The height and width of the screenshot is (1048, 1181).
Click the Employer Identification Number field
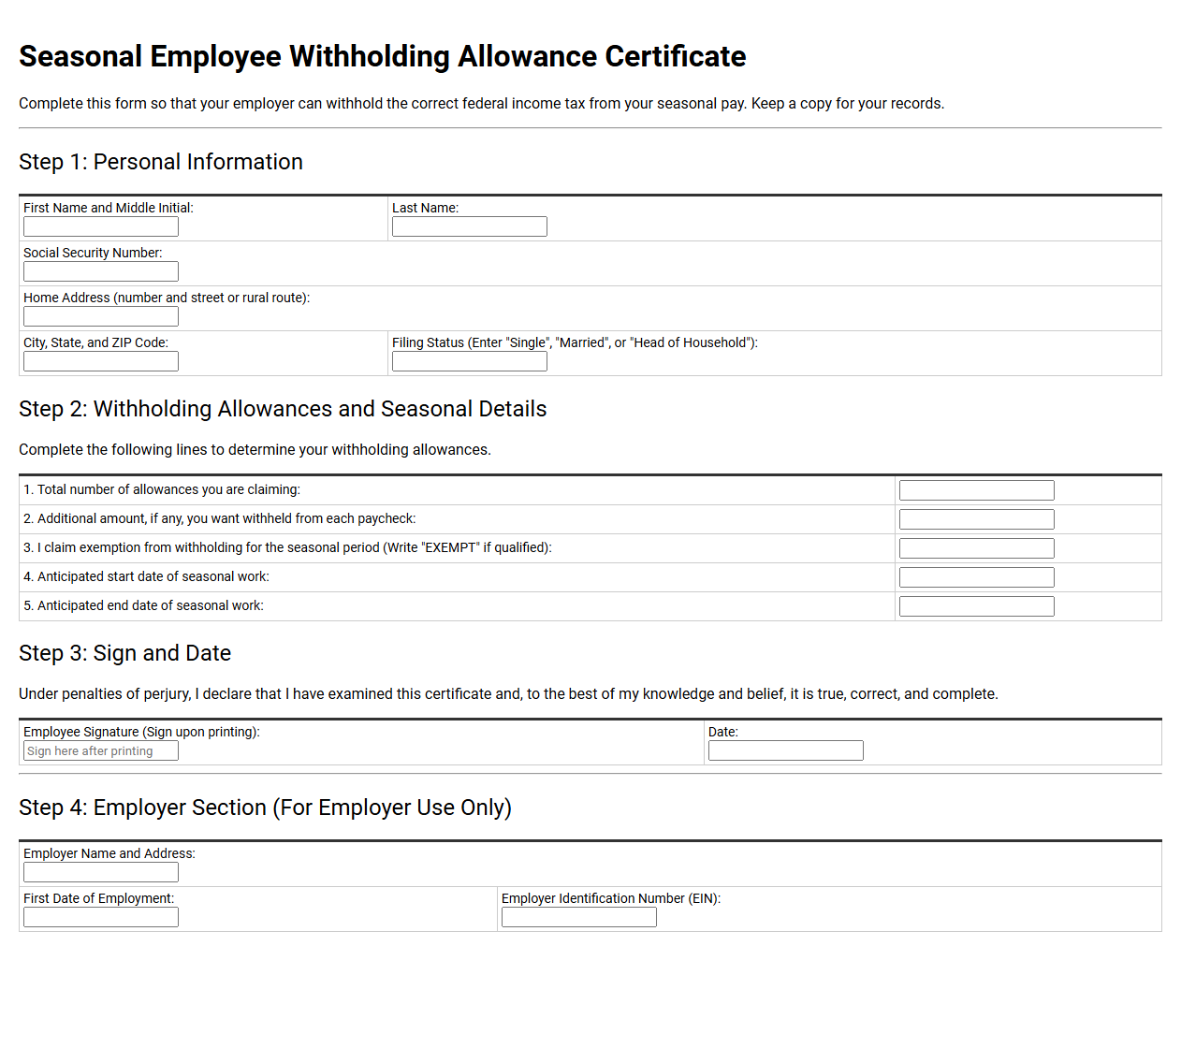point(579,917)
